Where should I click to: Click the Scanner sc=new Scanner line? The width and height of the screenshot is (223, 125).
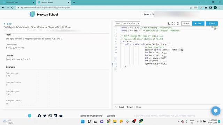pyautogui.click(x=164, y=50)
